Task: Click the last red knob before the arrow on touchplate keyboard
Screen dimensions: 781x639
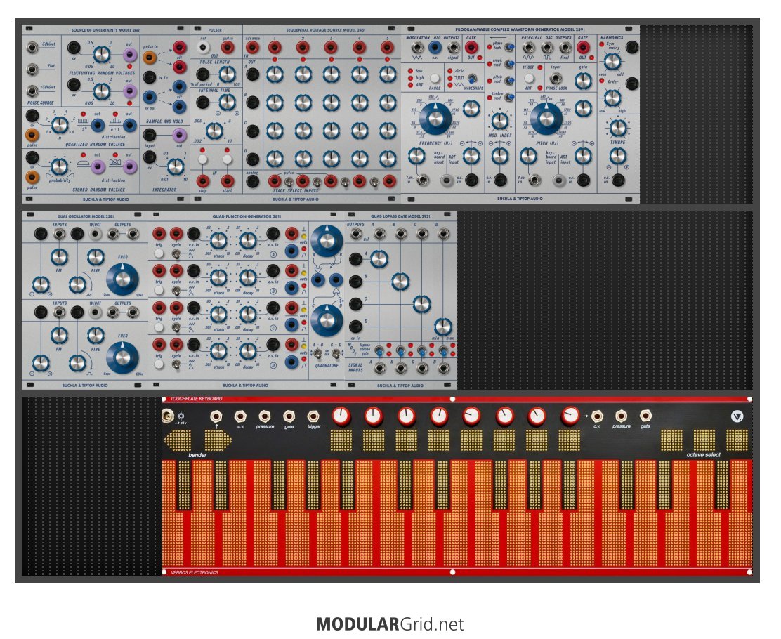Action: [570, 416]
